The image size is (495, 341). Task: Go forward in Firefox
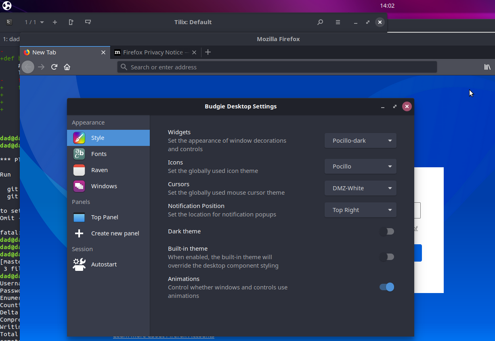click(x=41, y=67)
